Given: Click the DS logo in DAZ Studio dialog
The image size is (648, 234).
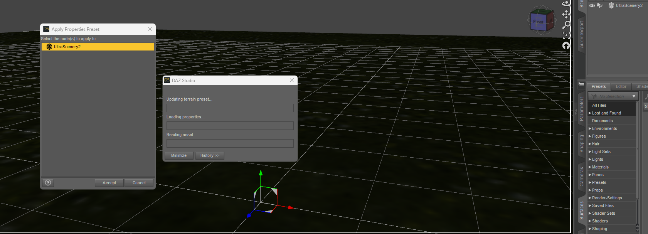Looking at the screenshot, I should pyautogui.click(x=167, y=80).
